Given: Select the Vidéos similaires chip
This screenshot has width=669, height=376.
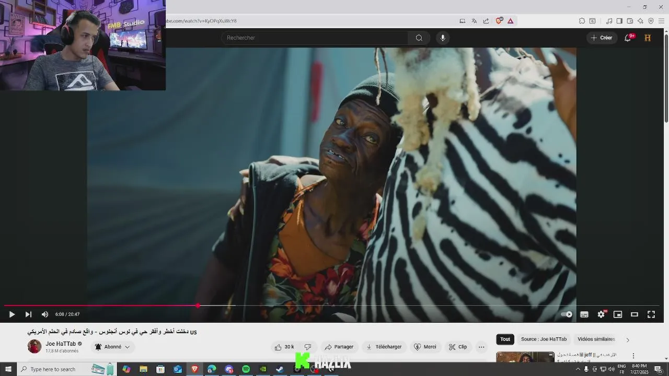Looking at the screenshot, I should (x=596, y=339).
